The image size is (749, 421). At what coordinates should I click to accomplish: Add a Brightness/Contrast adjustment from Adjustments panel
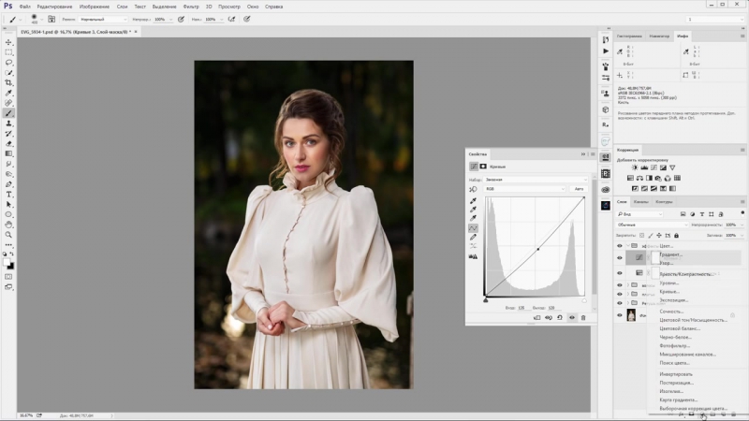click(x=635, y=167)
